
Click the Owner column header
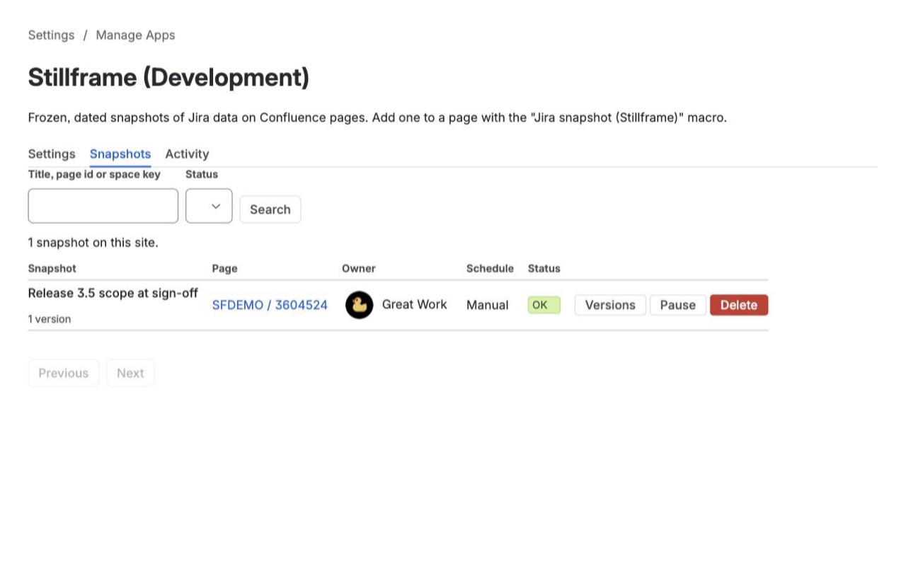point(359,268)
